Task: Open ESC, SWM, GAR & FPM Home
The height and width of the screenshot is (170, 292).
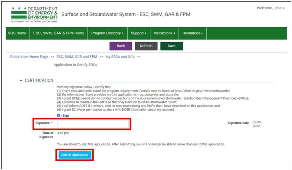Action: (x=58, y=33)
